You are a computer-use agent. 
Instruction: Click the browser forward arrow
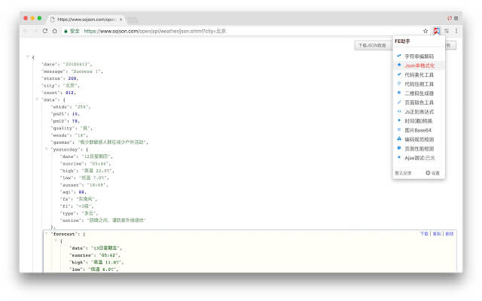35,31
